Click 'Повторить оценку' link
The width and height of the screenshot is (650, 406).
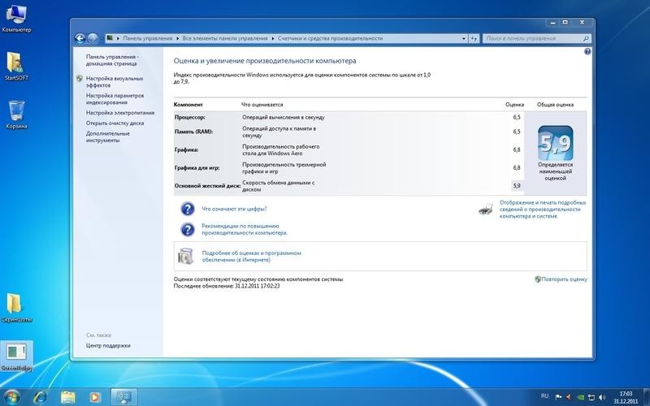point(564,279)
